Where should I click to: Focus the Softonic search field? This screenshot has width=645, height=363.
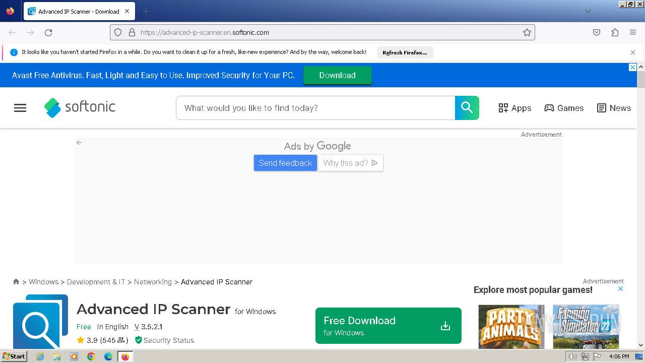coord(315,108)
